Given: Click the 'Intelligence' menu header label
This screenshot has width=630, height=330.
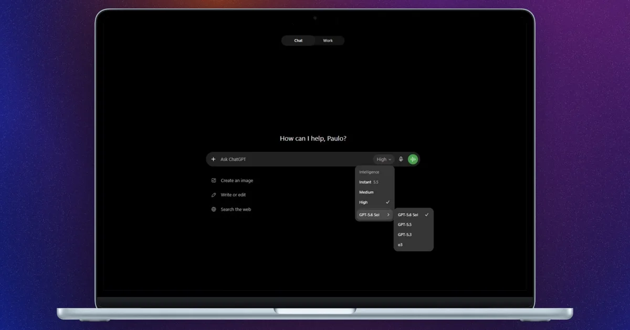Looking at the screenshot, I should [369, 172].
